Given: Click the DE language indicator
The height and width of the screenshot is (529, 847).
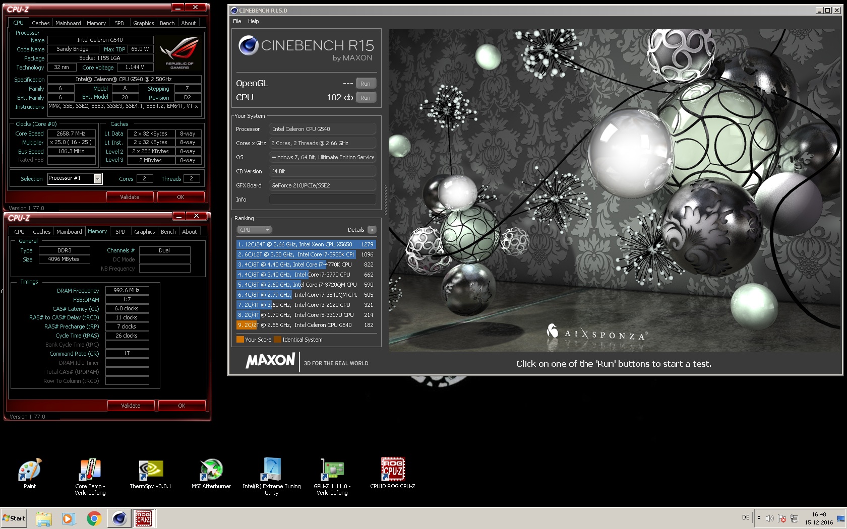Looking at the screenshot, I should (x=746, y=517).
